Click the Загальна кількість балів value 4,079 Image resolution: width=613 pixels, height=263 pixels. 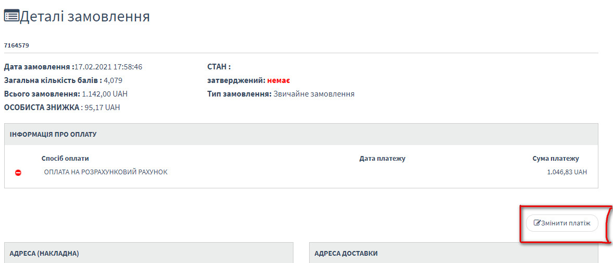(113, 80)
